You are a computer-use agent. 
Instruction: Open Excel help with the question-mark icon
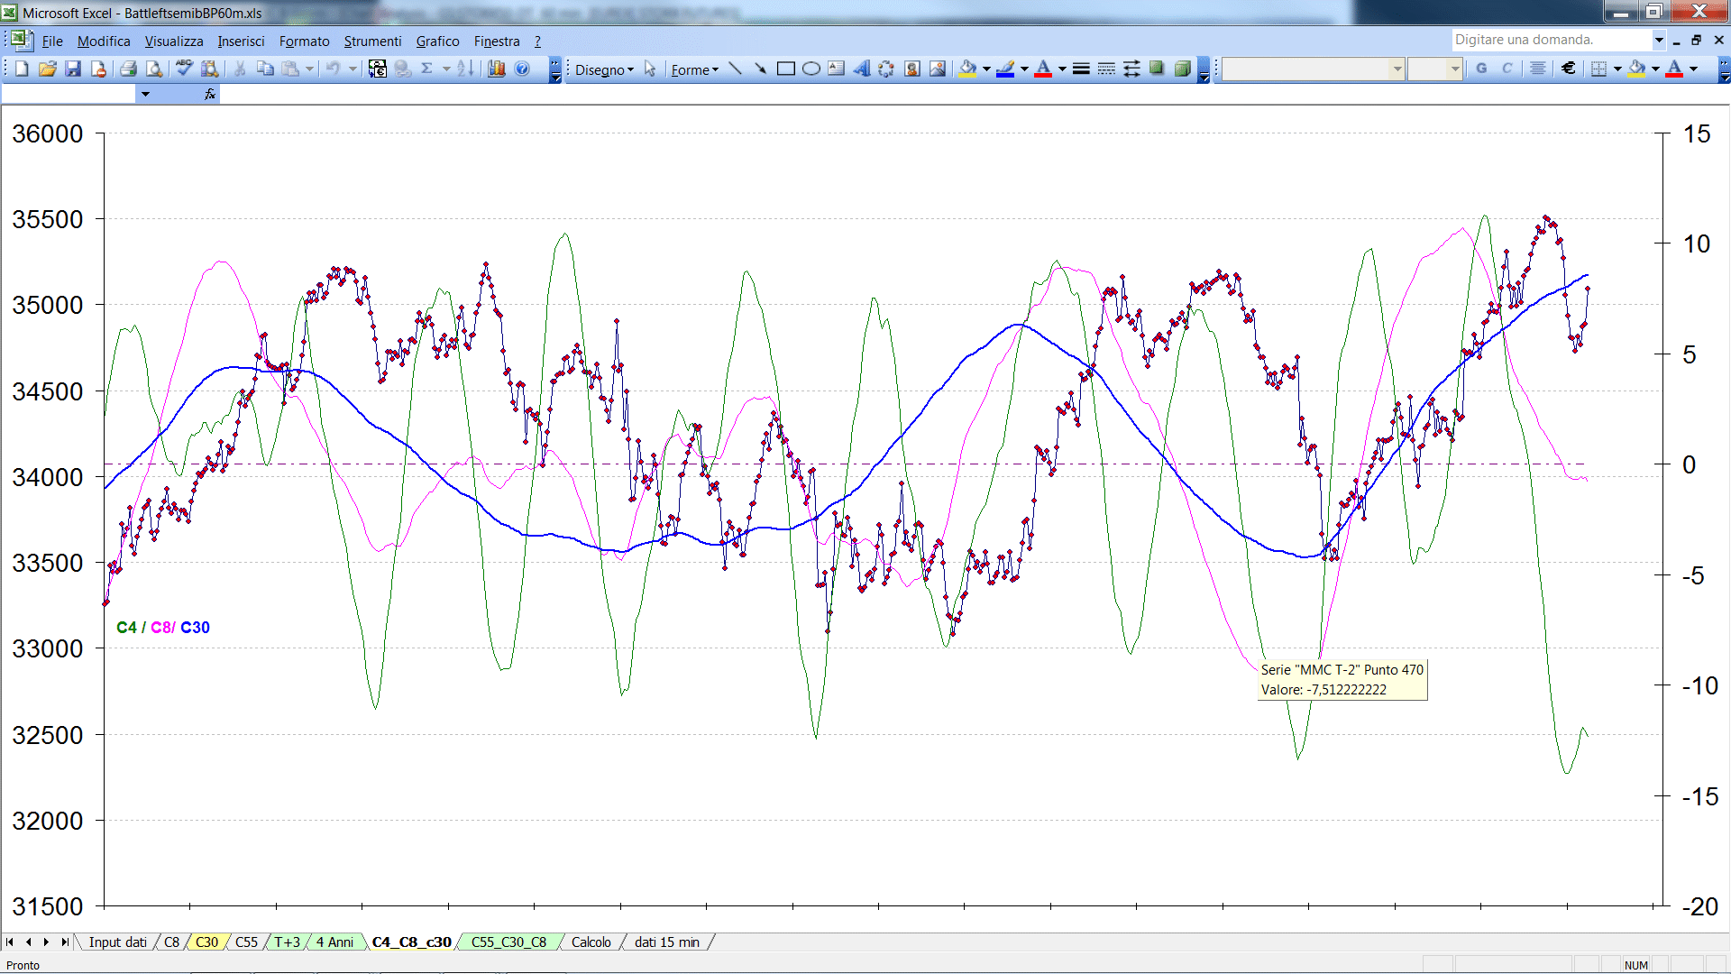[522, 69]
